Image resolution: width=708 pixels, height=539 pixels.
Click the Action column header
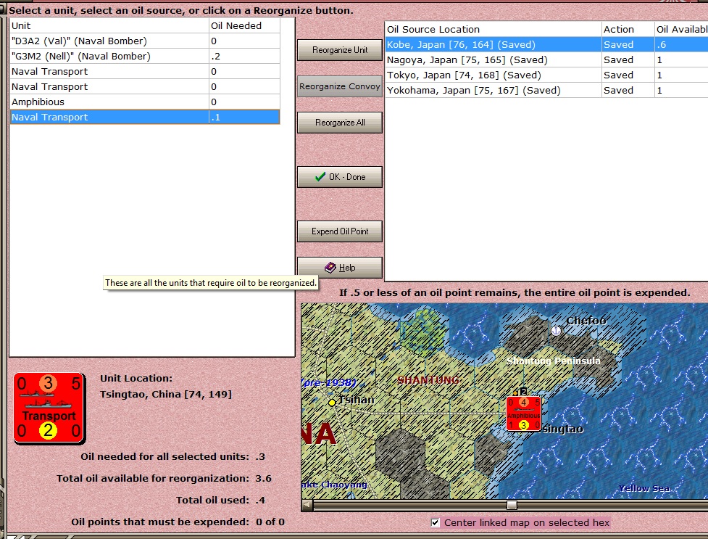click(628, 30)
